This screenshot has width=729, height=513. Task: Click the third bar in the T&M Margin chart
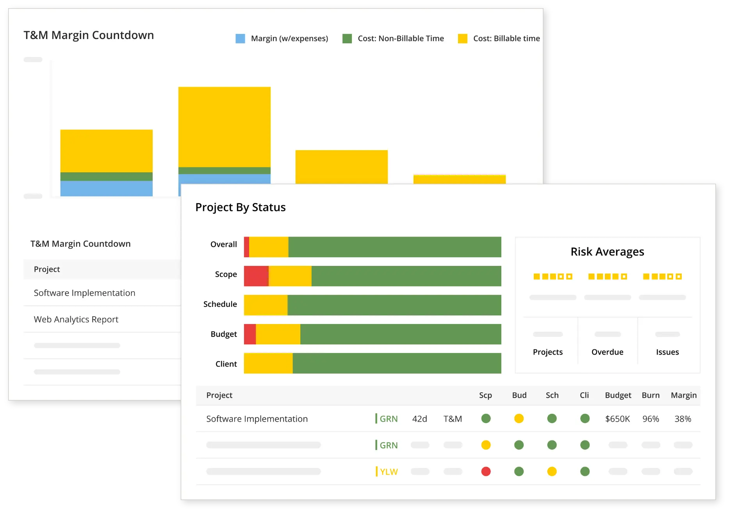[341, 167]
